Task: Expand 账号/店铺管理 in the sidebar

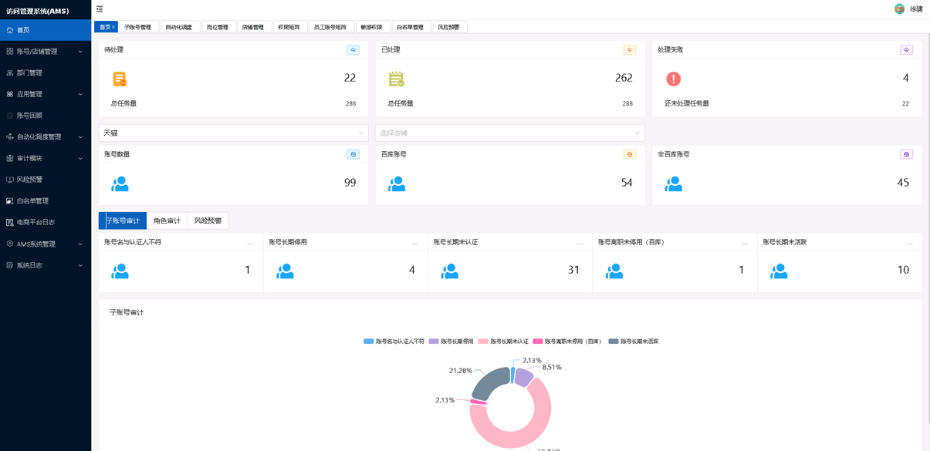Action: pyautogui.click(x=46, y=52)
